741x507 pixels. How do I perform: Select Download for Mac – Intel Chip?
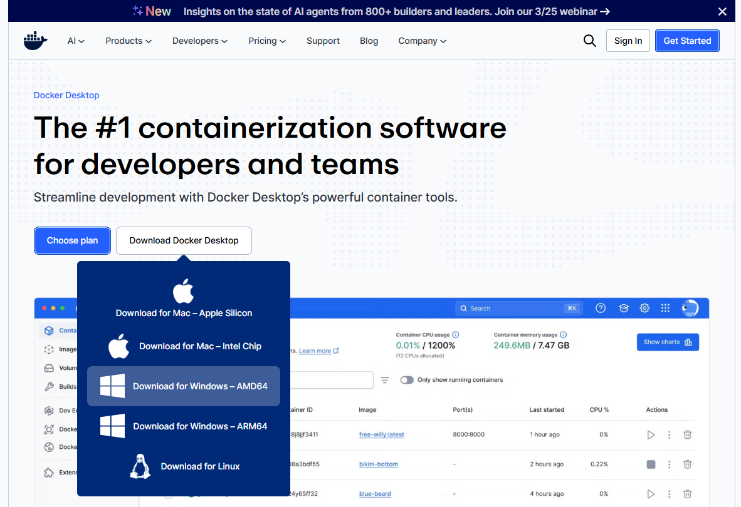pyautogui.click(x=184, y=346)
